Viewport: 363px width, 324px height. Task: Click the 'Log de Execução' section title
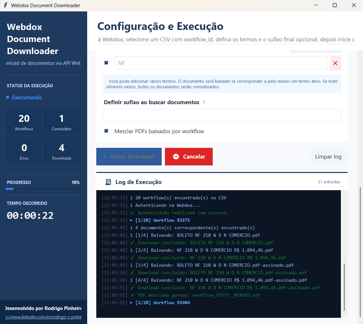(x=139, y=182)
